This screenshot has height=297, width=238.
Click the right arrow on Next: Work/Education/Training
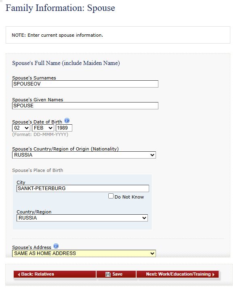[213, 274]
